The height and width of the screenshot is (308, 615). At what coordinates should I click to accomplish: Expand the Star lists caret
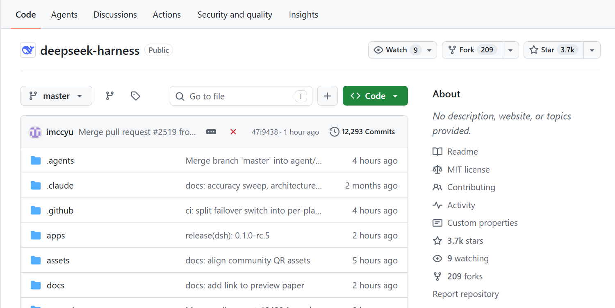click(x=592, y=50)
